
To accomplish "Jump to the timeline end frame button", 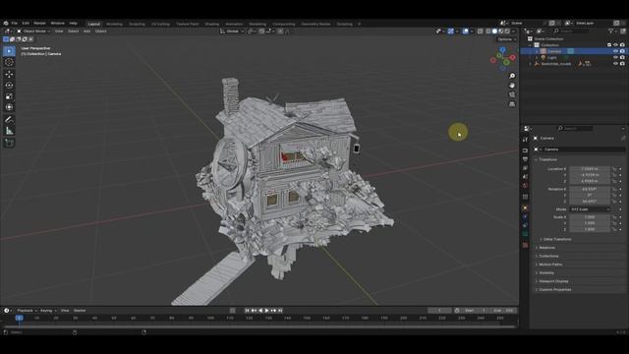I will click(280, 311).
